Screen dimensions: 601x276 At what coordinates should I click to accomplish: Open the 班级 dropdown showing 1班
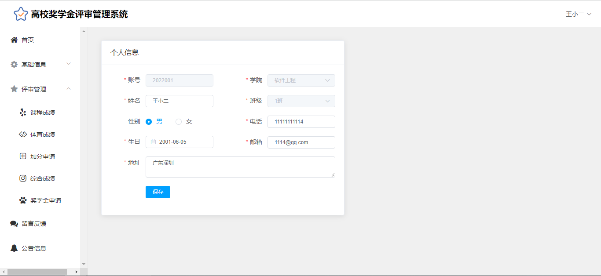point(301,101)
